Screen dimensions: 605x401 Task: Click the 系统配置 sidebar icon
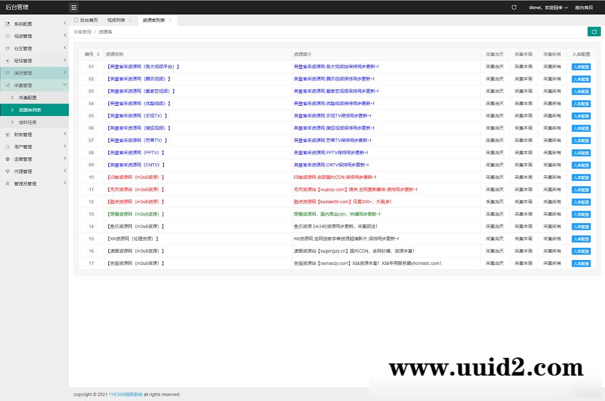tap(8, 24)
